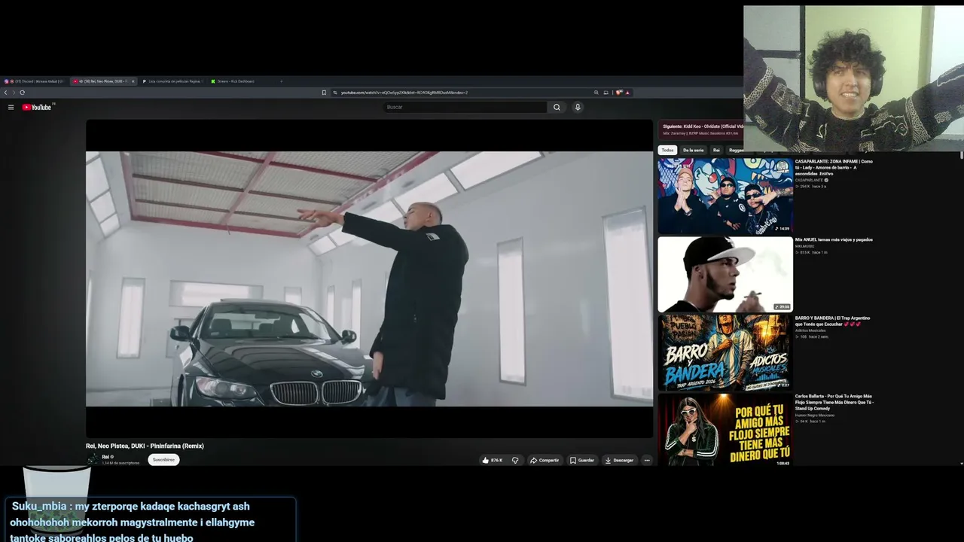Click the cast/screen icon in address bar
This screenshot has height=542, width=964.
606,93
